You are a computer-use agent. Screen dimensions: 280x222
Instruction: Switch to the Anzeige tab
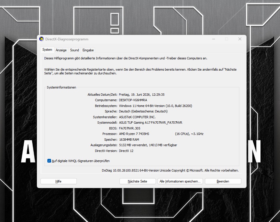tap(61, 50)
